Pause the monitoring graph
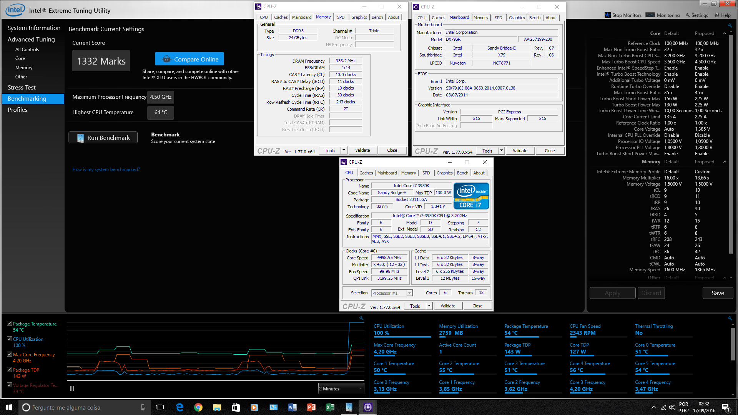This screenshot has width=738, height=415. click(x=72, y=388)
